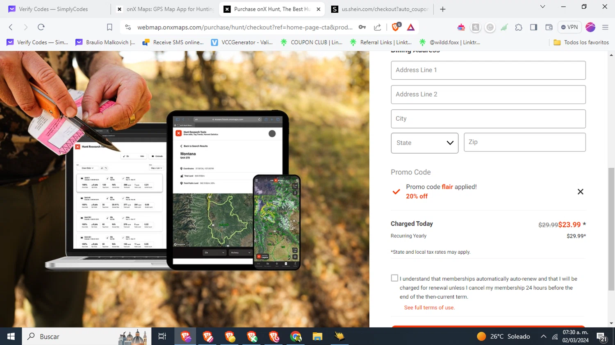Open the browser profile avatar
615x345 pixels.
(590, 27)
